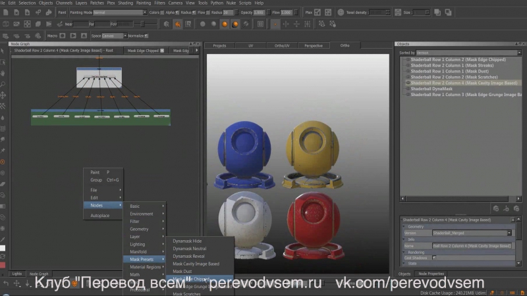Open the Geometry submenu under Nodes
This screenshot has width=527, height=296.
(144, 229)
